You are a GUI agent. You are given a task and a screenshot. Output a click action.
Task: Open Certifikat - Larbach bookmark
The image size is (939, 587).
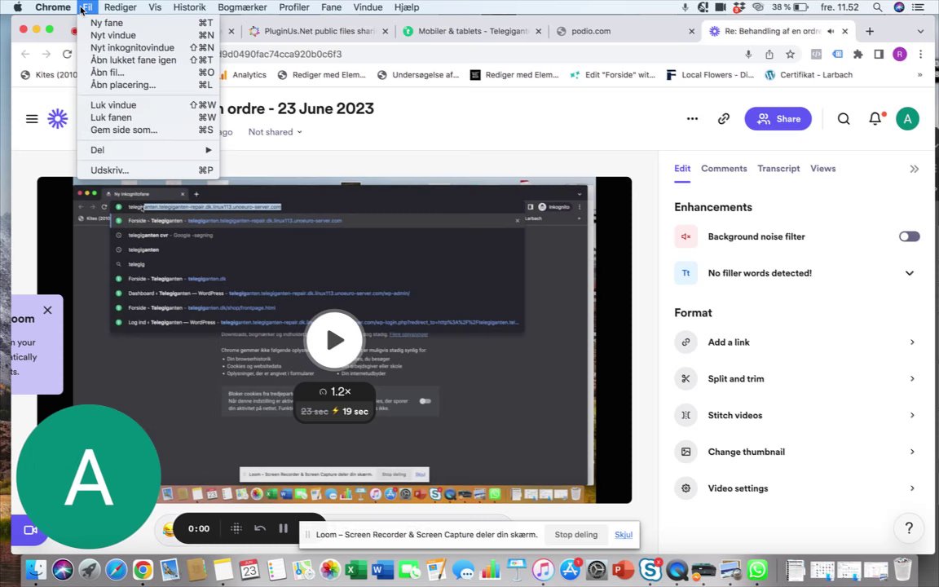pyautogui.click(x=809, y=75)
